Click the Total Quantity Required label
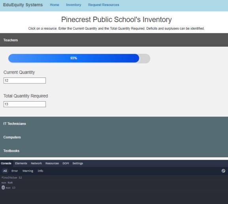Screen dimensions: 228x204 point(26,96)
